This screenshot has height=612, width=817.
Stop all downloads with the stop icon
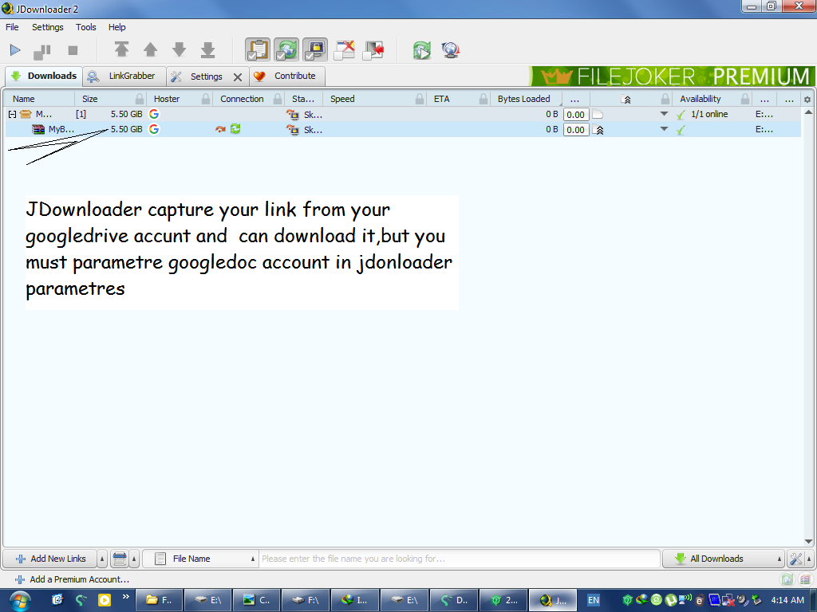tap(73, 50)
